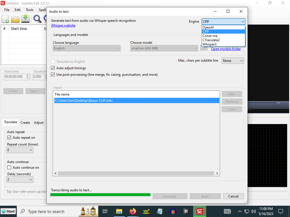290x217 pixels.
Task: Click the notepad-like taskbar icon
Action: [x=159, y=211]
